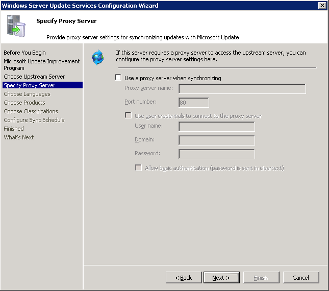This screenshot has height=291, width=329.
Task: Enable Use a proxy server when synchronizing
Action: 118,78
